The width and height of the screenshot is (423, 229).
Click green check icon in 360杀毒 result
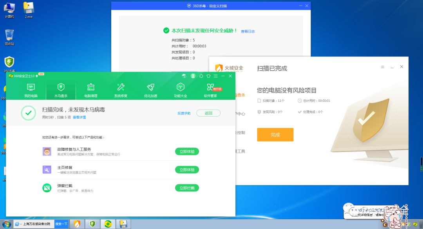[x=166, y=31]
